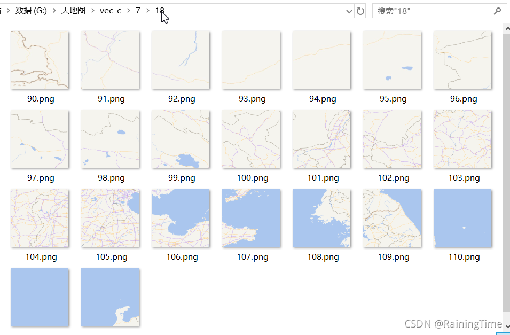Select the 101.png thumbnail image

click(321, 139)
